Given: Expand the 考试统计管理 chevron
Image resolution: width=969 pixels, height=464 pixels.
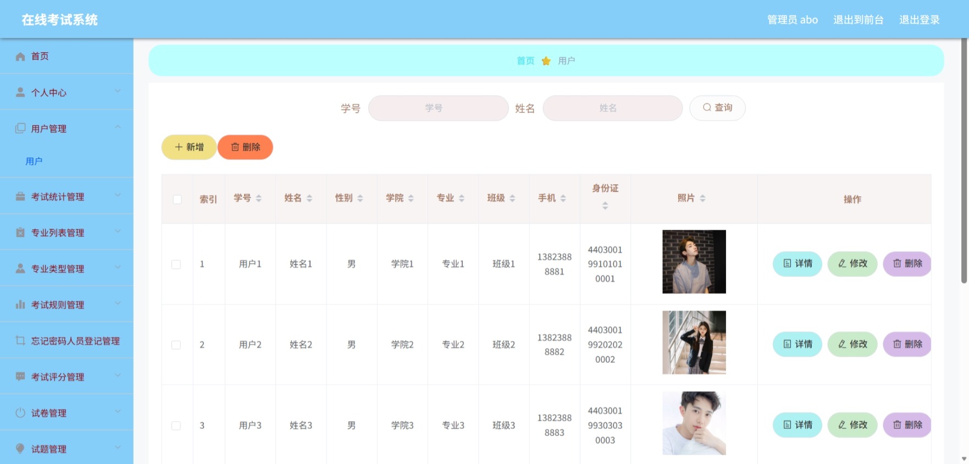Looking at the screenshot, I should 118,195.
